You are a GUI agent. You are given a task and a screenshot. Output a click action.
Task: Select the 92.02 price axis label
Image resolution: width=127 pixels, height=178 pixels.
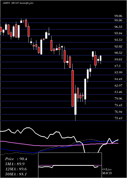(118, 47)
